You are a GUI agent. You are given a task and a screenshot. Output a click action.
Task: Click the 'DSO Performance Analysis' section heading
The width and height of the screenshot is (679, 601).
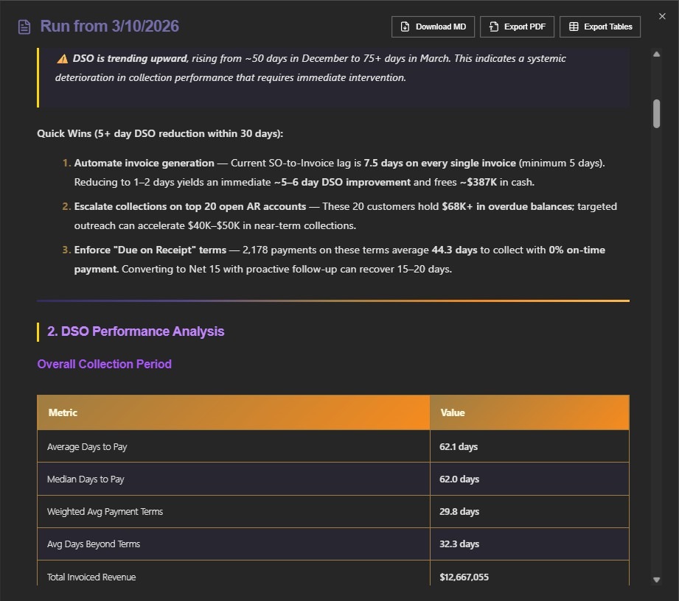pos(135,331)
